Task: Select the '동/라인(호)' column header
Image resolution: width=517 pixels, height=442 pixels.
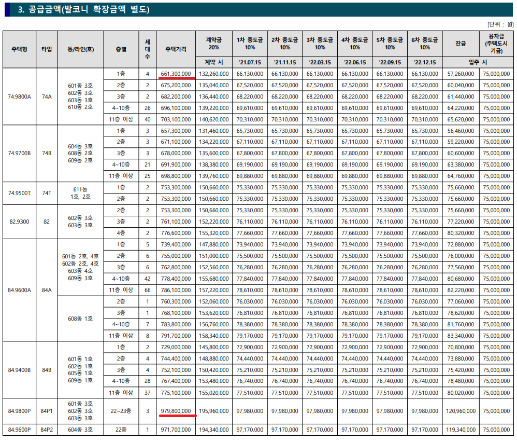Action: point(80,49)
